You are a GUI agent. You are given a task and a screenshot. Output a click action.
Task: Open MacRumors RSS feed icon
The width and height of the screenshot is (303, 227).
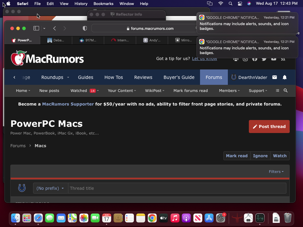283,59
